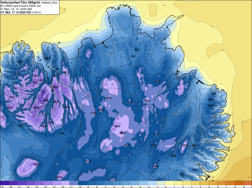
Task: Click the -11.2 temperature label
Action: coord(17,74)
